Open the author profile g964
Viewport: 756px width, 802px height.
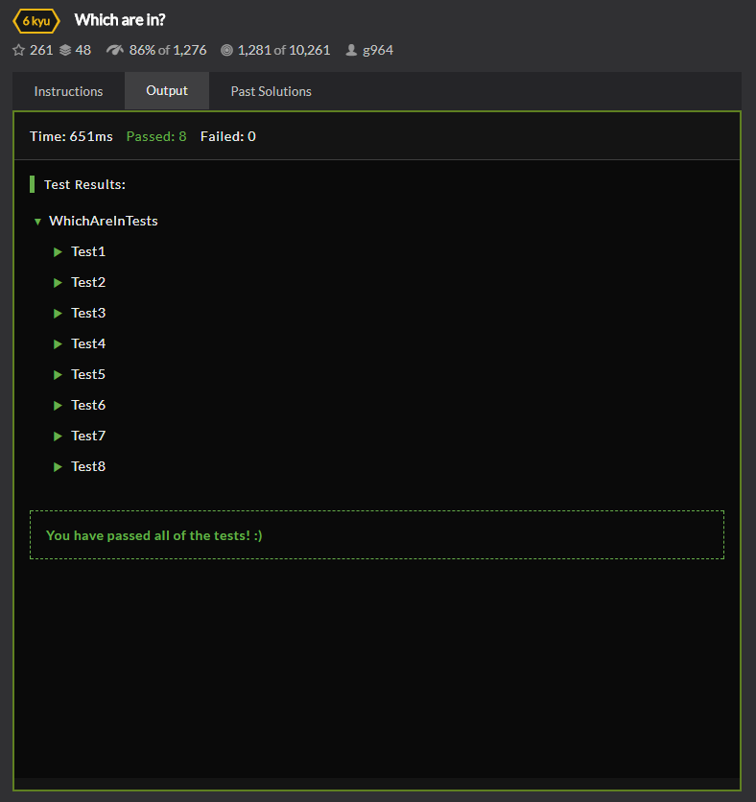[377, 50]
